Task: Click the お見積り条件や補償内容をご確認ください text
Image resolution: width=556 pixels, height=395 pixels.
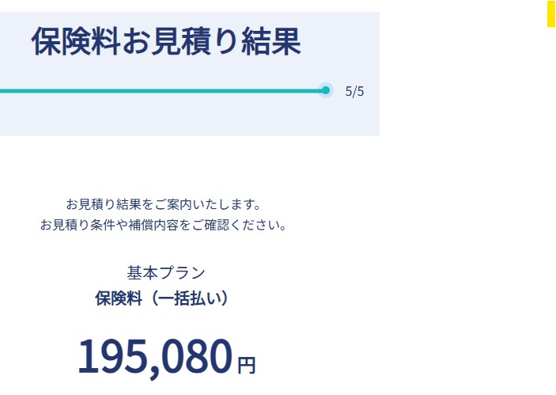Action: coord(163,225)
